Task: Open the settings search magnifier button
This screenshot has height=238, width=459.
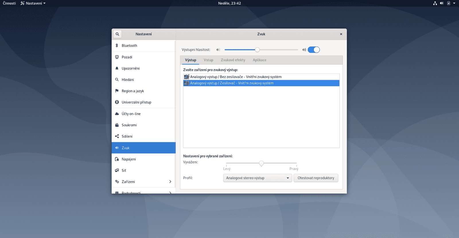Action: click(x=117, y=34)
